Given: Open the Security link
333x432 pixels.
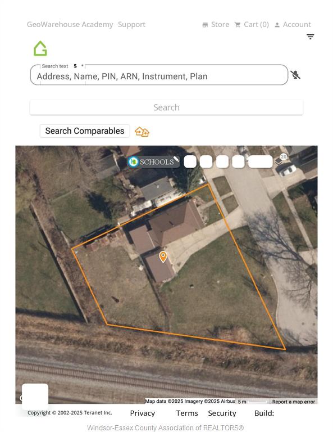Looking at the screenshot, I should coord(222,413).
